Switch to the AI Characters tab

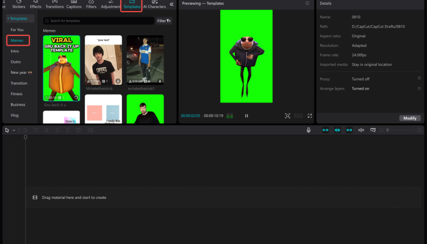click(x=154, y=5)
